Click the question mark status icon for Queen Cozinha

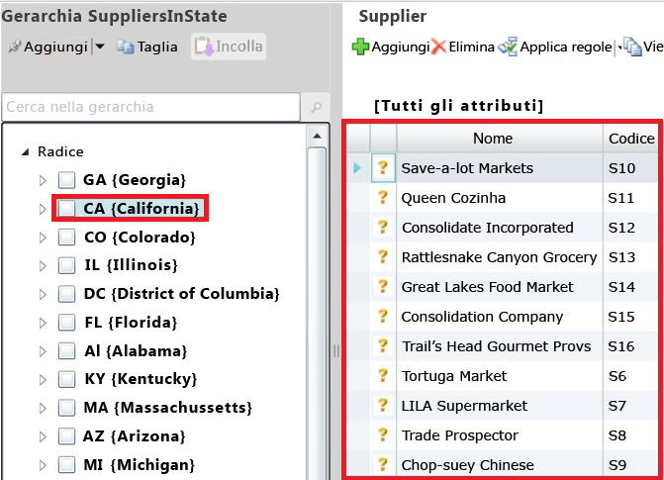(x=383, y=197)
